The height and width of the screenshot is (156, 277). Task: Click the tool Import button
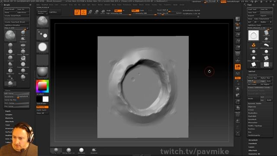tap(253, 16)
